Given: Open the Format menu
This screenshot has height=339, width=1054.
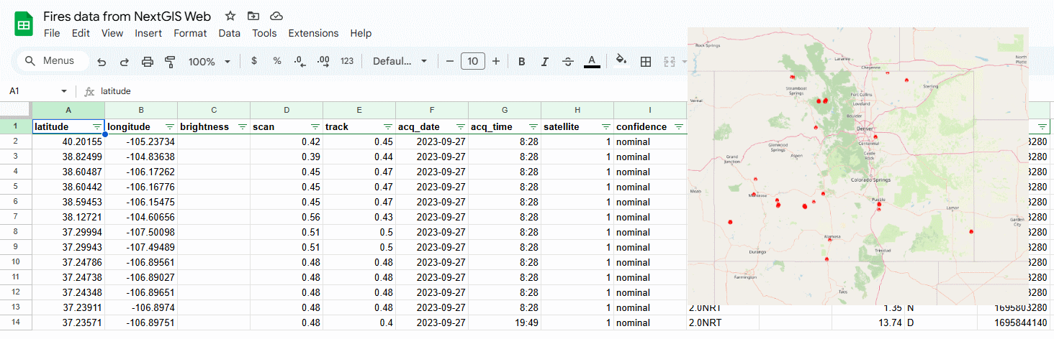Looking at the screenshot, I should point(190,33).
